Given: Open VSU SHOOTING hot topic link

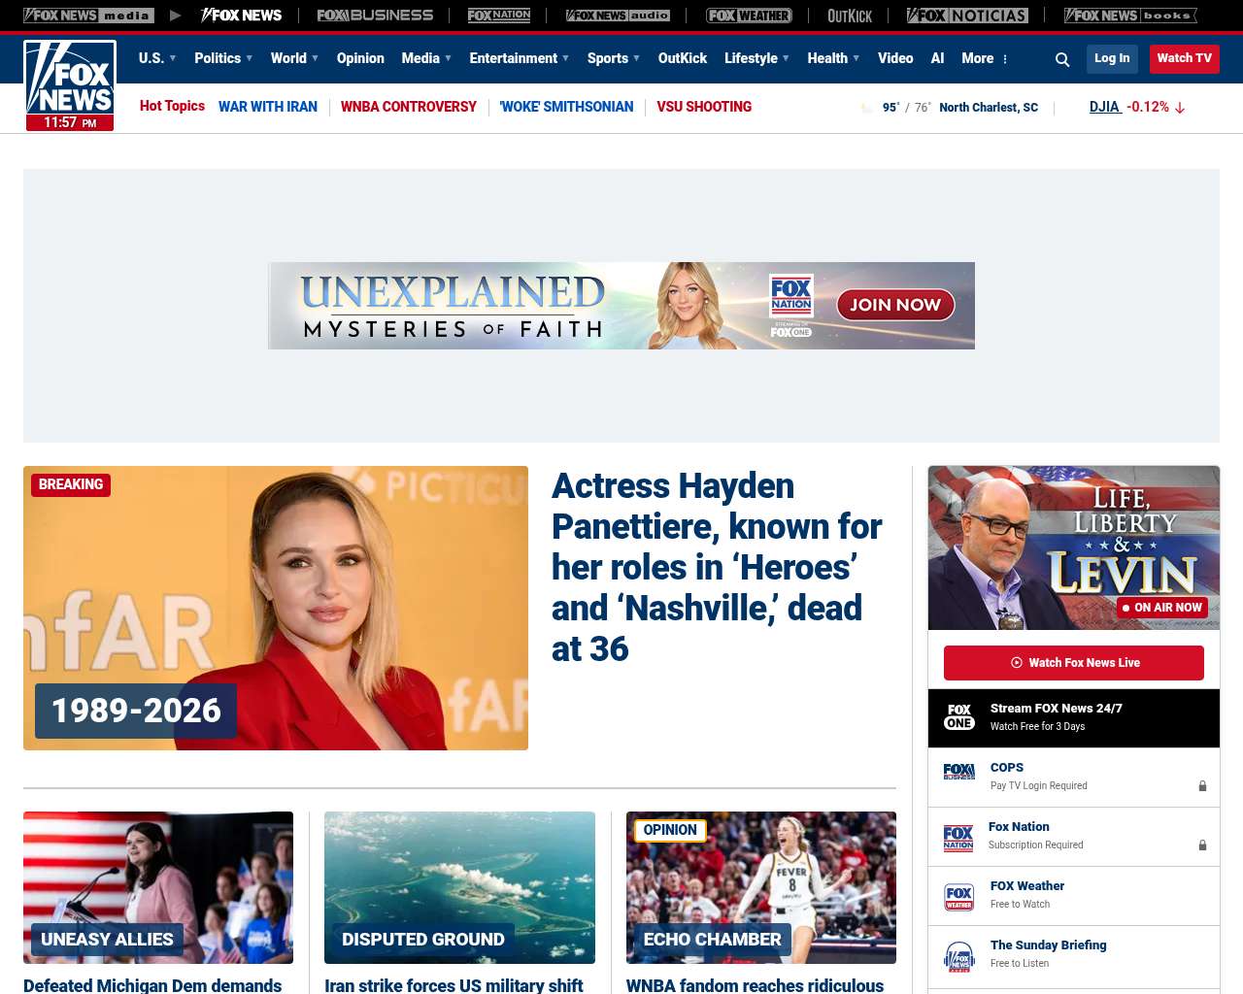Looking at the screenshot, I should pyautogui.click(x=704, y=107).
